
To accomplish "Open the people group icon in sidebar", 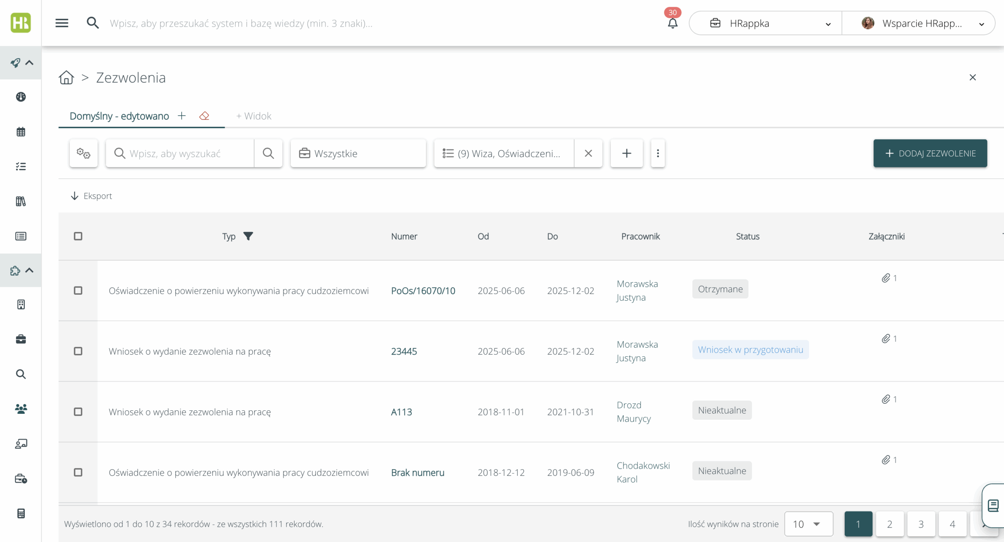I will point(21,409).
